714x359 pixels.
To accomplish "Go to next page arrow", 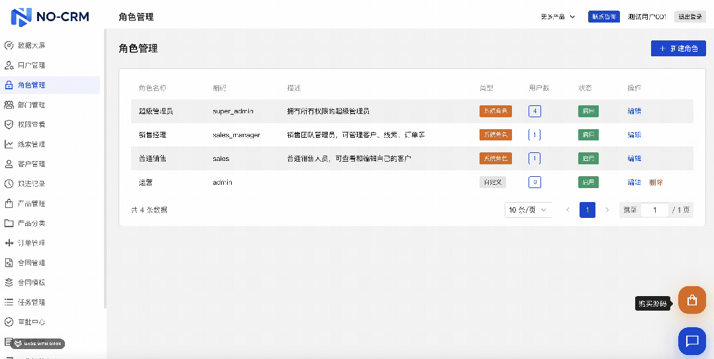I will [607, 210].
